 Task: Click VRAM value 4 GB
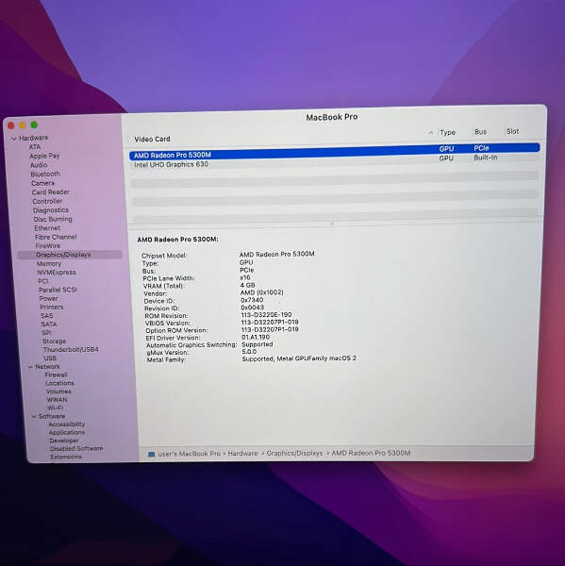pyautogui.click(x=248, y=285)
